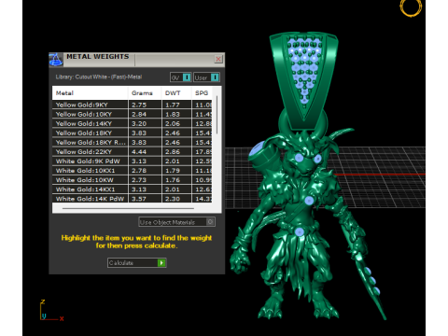
Task: Select the Yellow Gold:18KY R... row
Action: [133, 142]
